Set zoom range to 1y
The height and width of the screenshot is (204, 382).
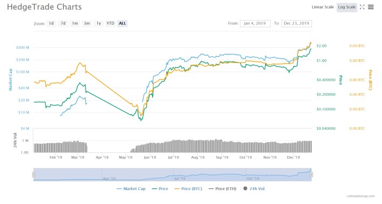(98, 23)
